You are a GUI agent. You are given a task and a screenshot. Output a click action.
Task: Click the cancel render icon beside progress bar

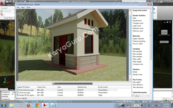[53, 84]
